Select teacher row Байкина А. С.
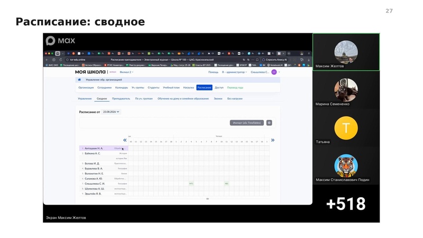Screen dimensions: 423x238 tap(104, 153)
